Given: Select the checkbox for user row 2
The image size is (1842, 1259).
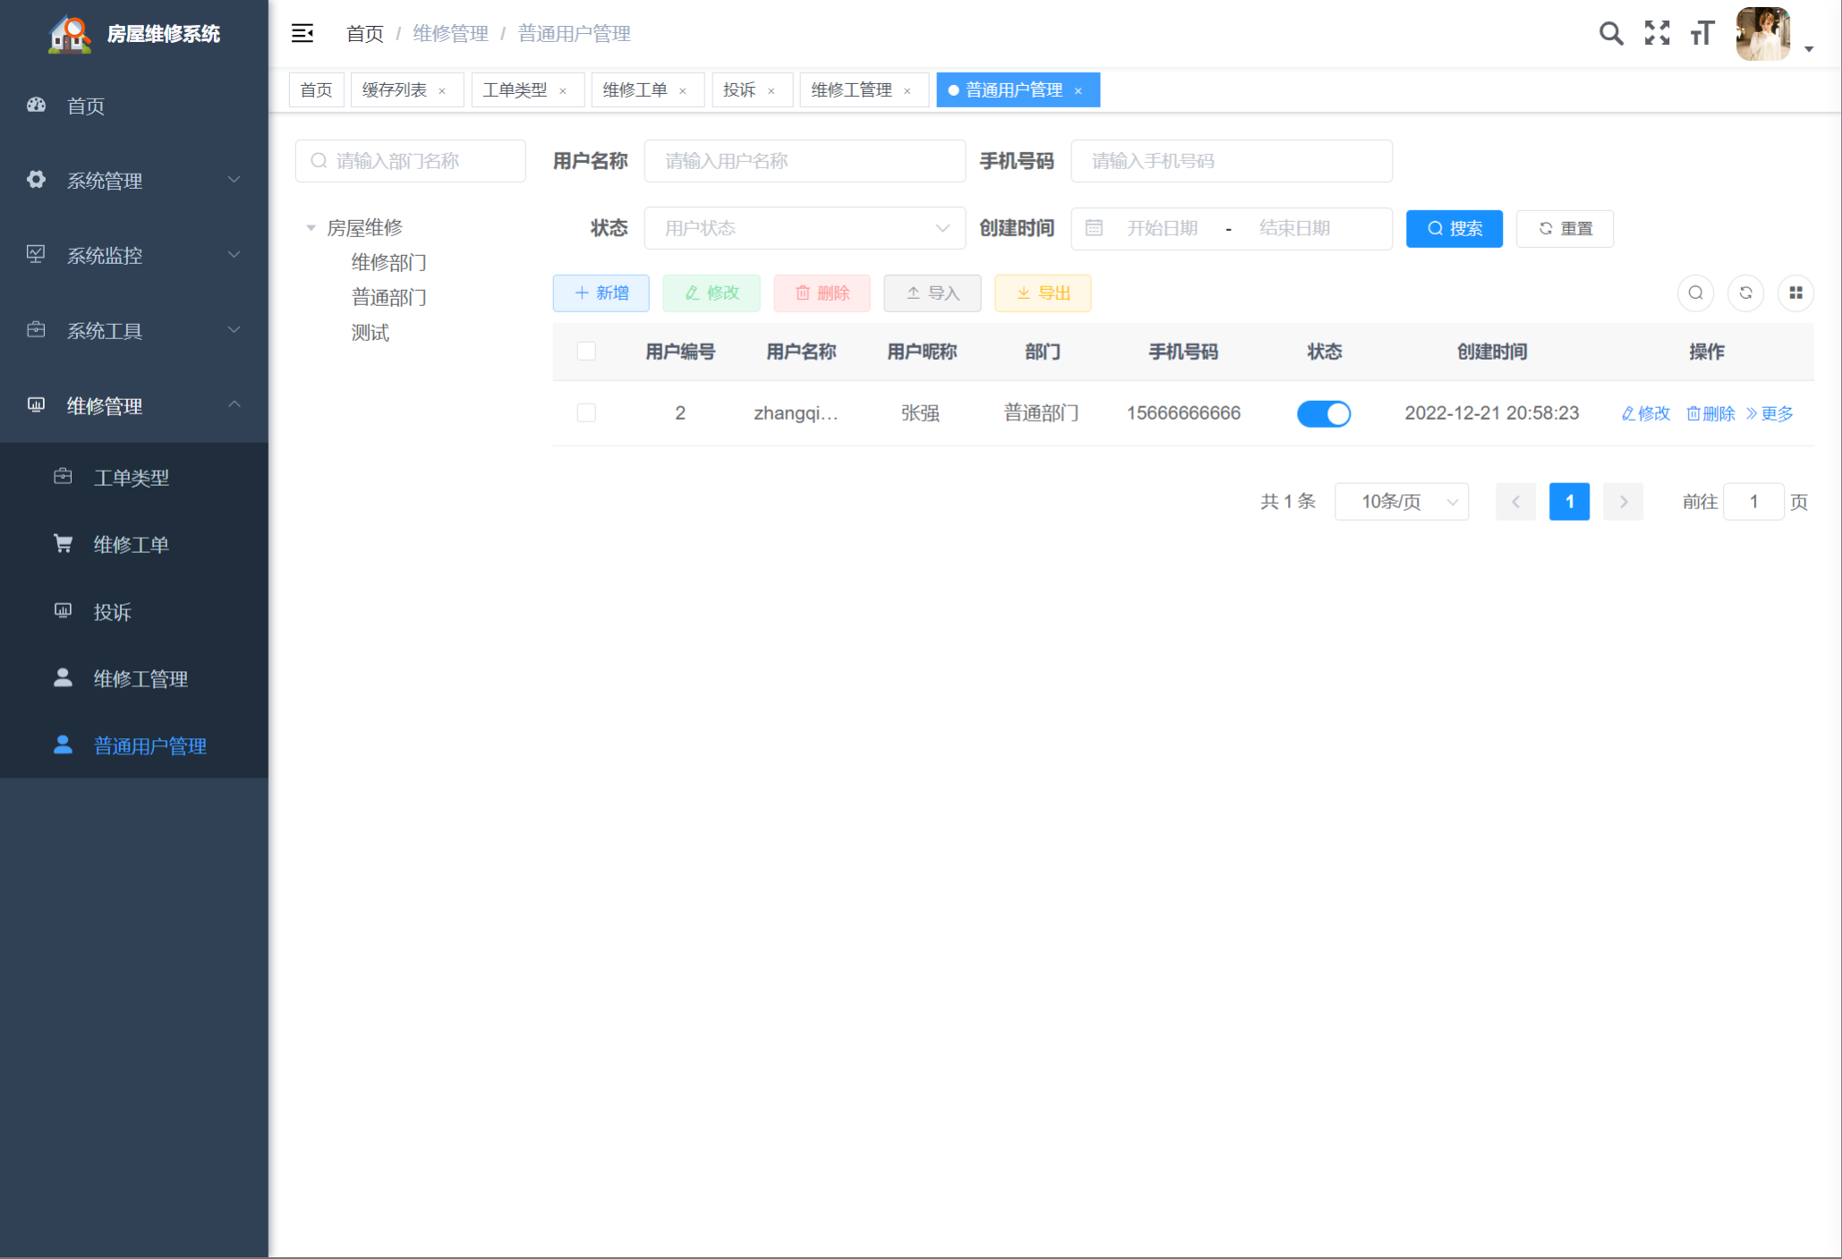Looking at the screenshot, I should pyautogui.click(x=586, y=413).
